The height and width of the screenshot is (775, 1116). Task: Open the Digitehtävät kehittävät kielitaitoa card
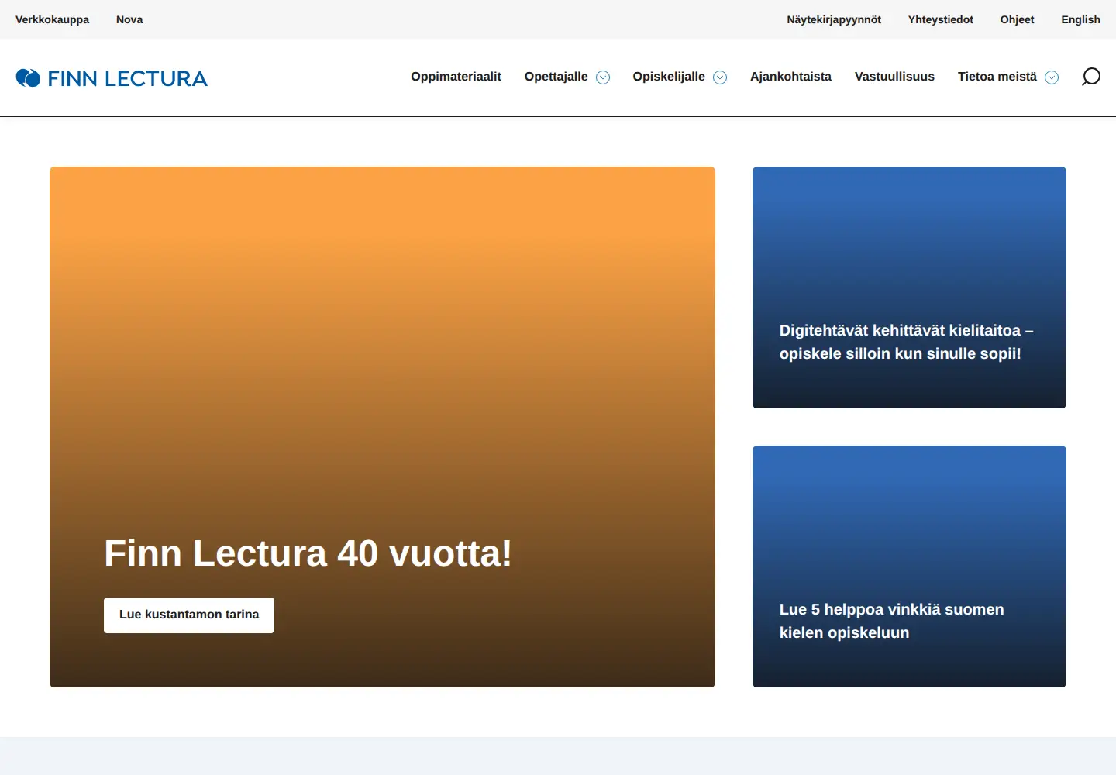coord(909,288)
